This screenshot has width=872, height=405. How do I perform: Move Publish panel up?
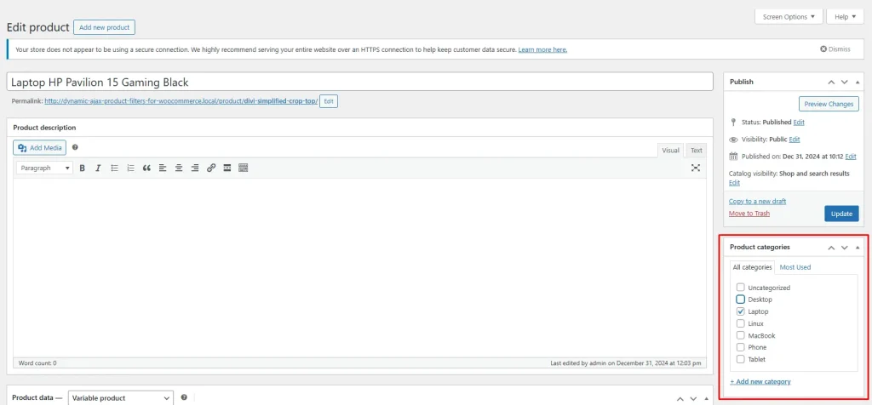(x=831, y=82)
